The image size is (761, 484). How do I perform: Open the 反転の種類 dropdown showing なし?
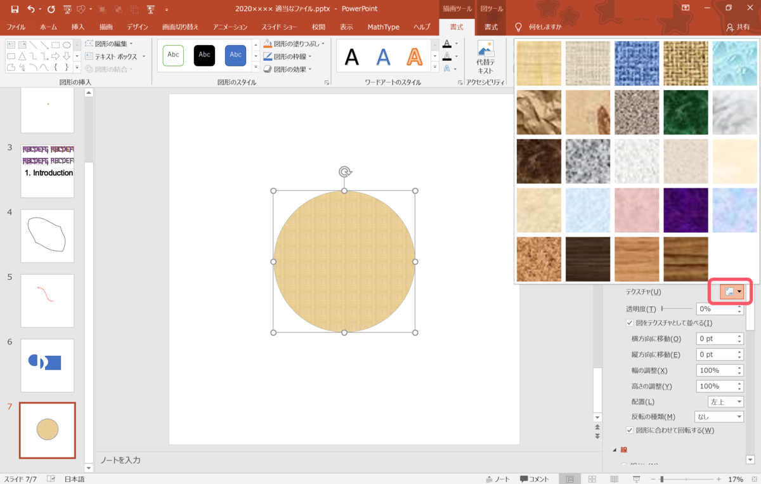719,417
